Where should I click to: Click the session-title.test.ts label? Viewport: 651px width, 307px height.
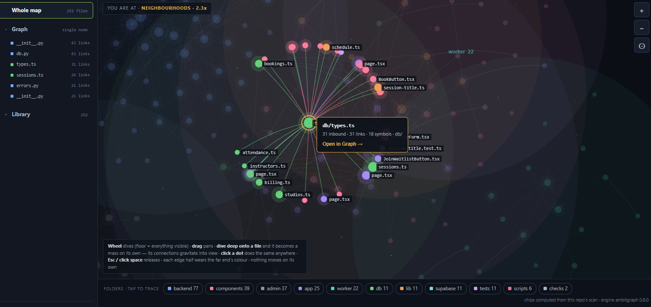[415, 148]
